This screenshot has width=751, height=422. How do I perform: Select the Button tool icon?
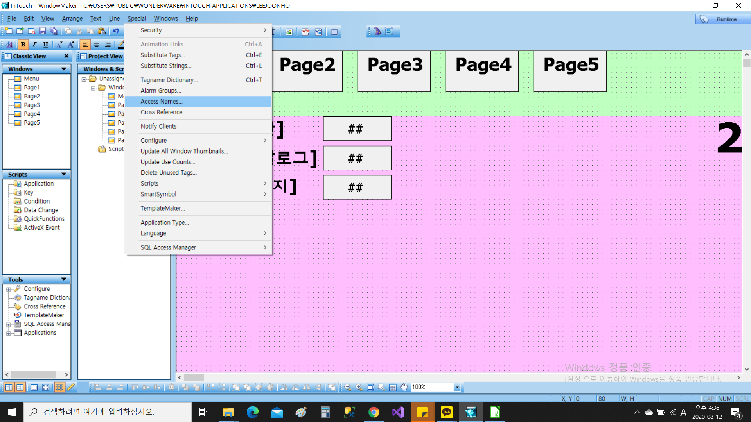click(334, 32)
